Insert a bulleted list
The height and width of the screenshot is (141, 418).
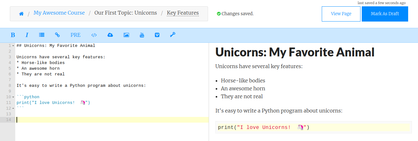42,35
